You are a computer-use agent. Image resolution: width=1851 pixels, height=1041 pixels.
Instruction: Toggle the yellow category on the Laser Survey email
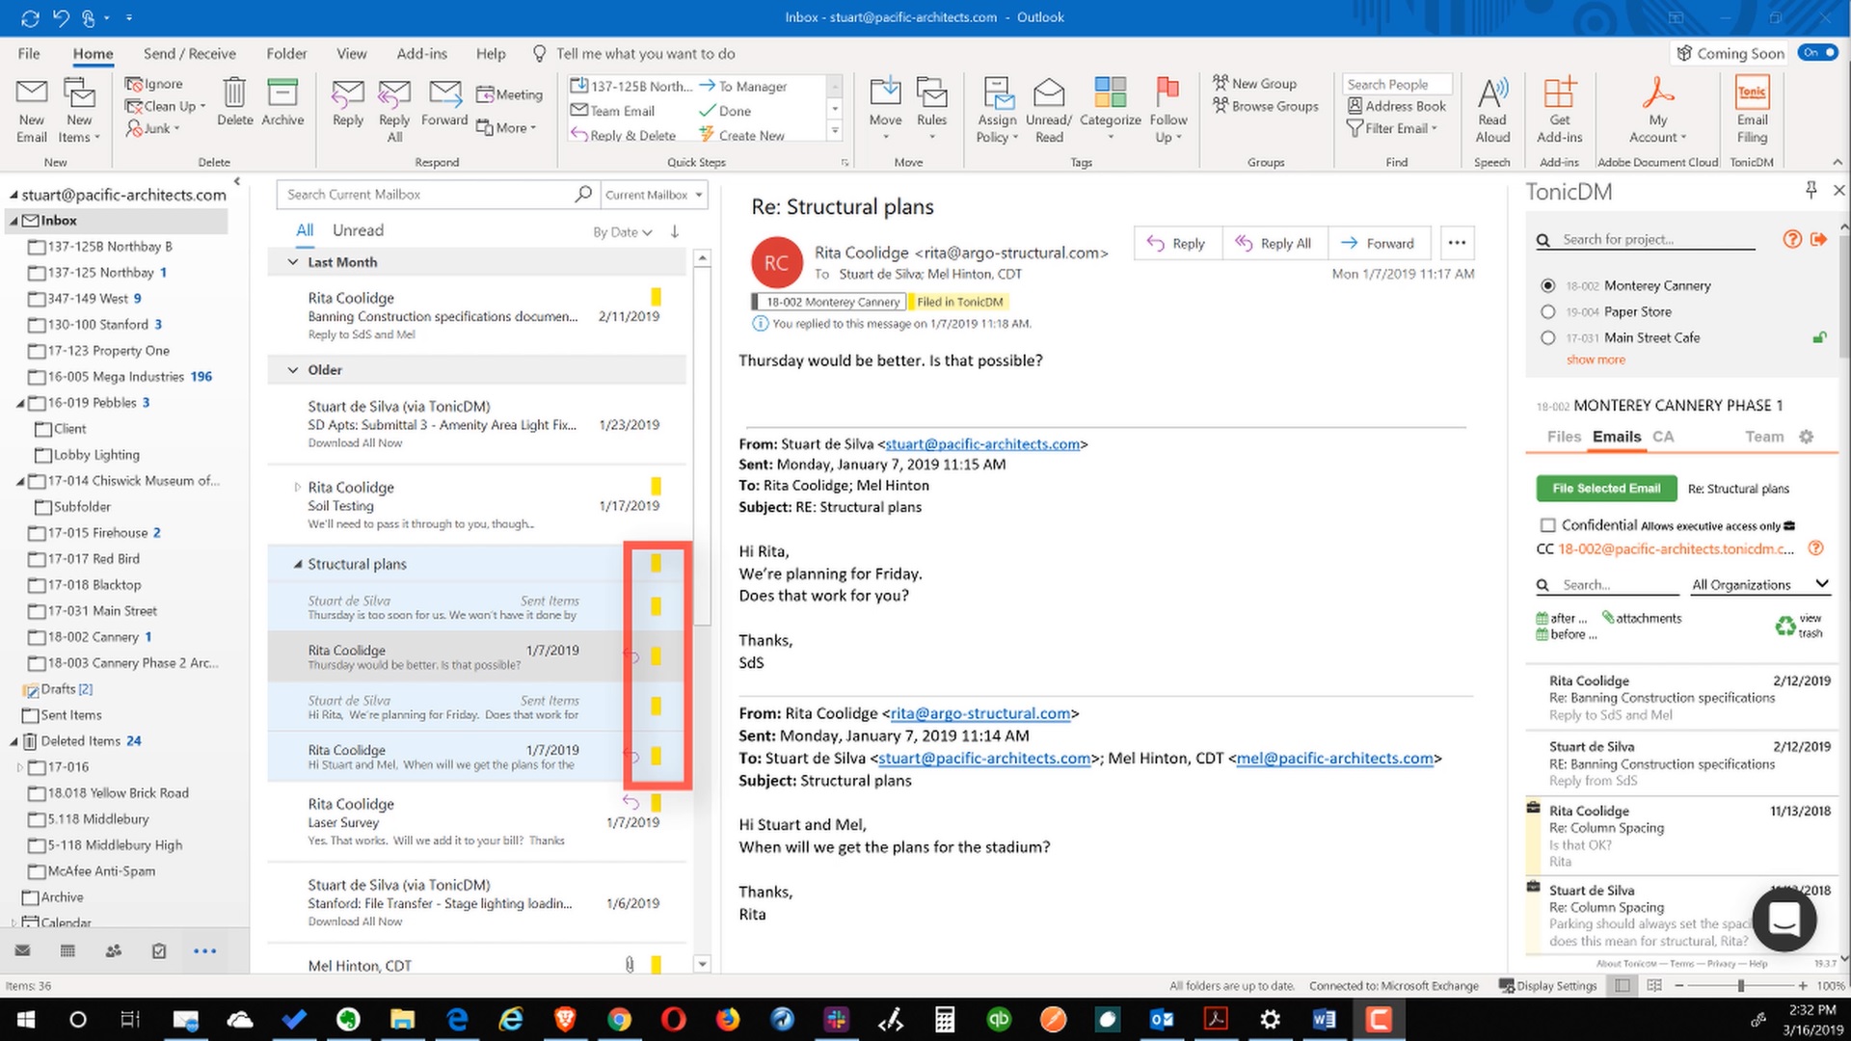pyautogui.click(x=656, y=803)
